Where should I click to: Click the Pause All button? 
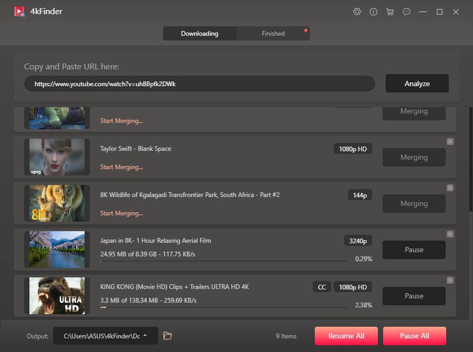pyautogui.click(x=415, y=336)
